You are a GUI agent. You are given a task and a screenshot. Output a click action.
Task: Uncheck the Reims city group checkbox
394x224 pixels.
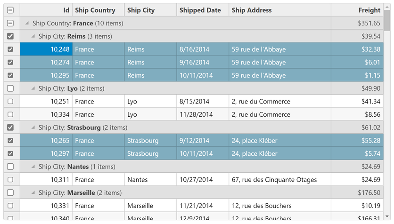coord(10,36)
